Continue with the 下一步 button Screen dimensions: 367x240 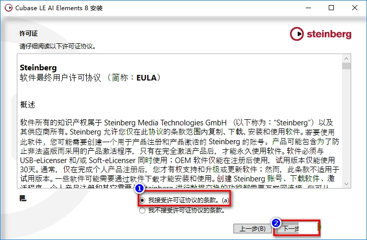(297, 228)
